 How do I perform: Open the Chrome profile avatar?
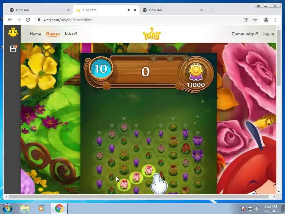(266, 20)
